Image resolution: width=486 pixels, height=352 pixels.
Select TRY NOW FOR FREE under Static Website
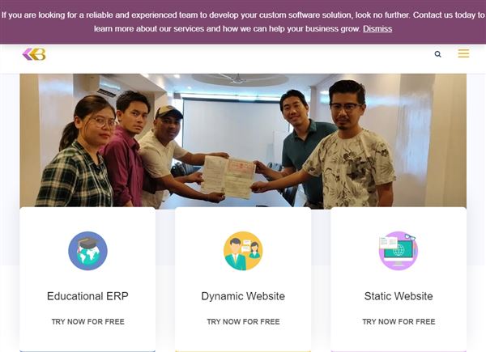[399, 322]
